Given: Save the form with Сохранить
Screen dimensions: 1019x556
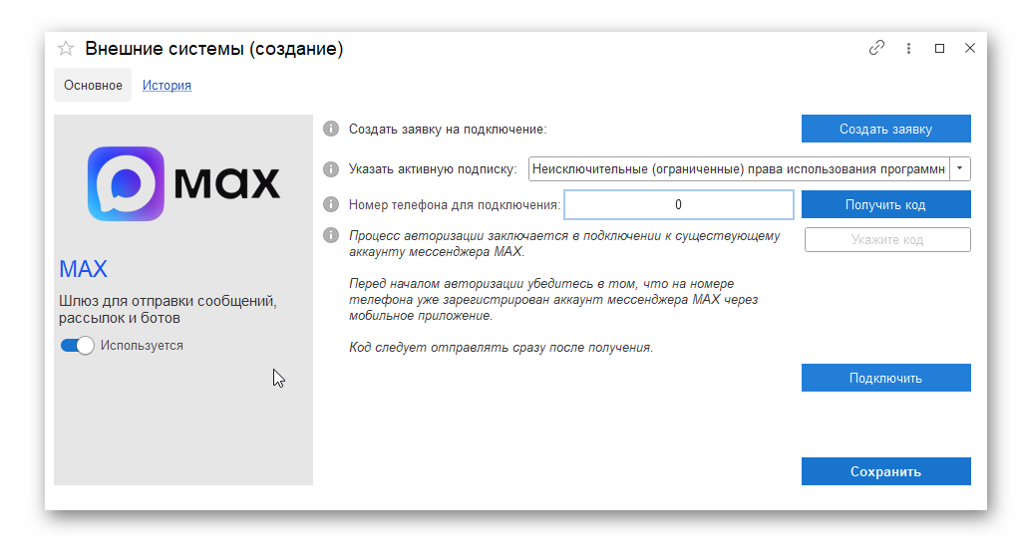Looking at the screenshot, I should point(885,471).
